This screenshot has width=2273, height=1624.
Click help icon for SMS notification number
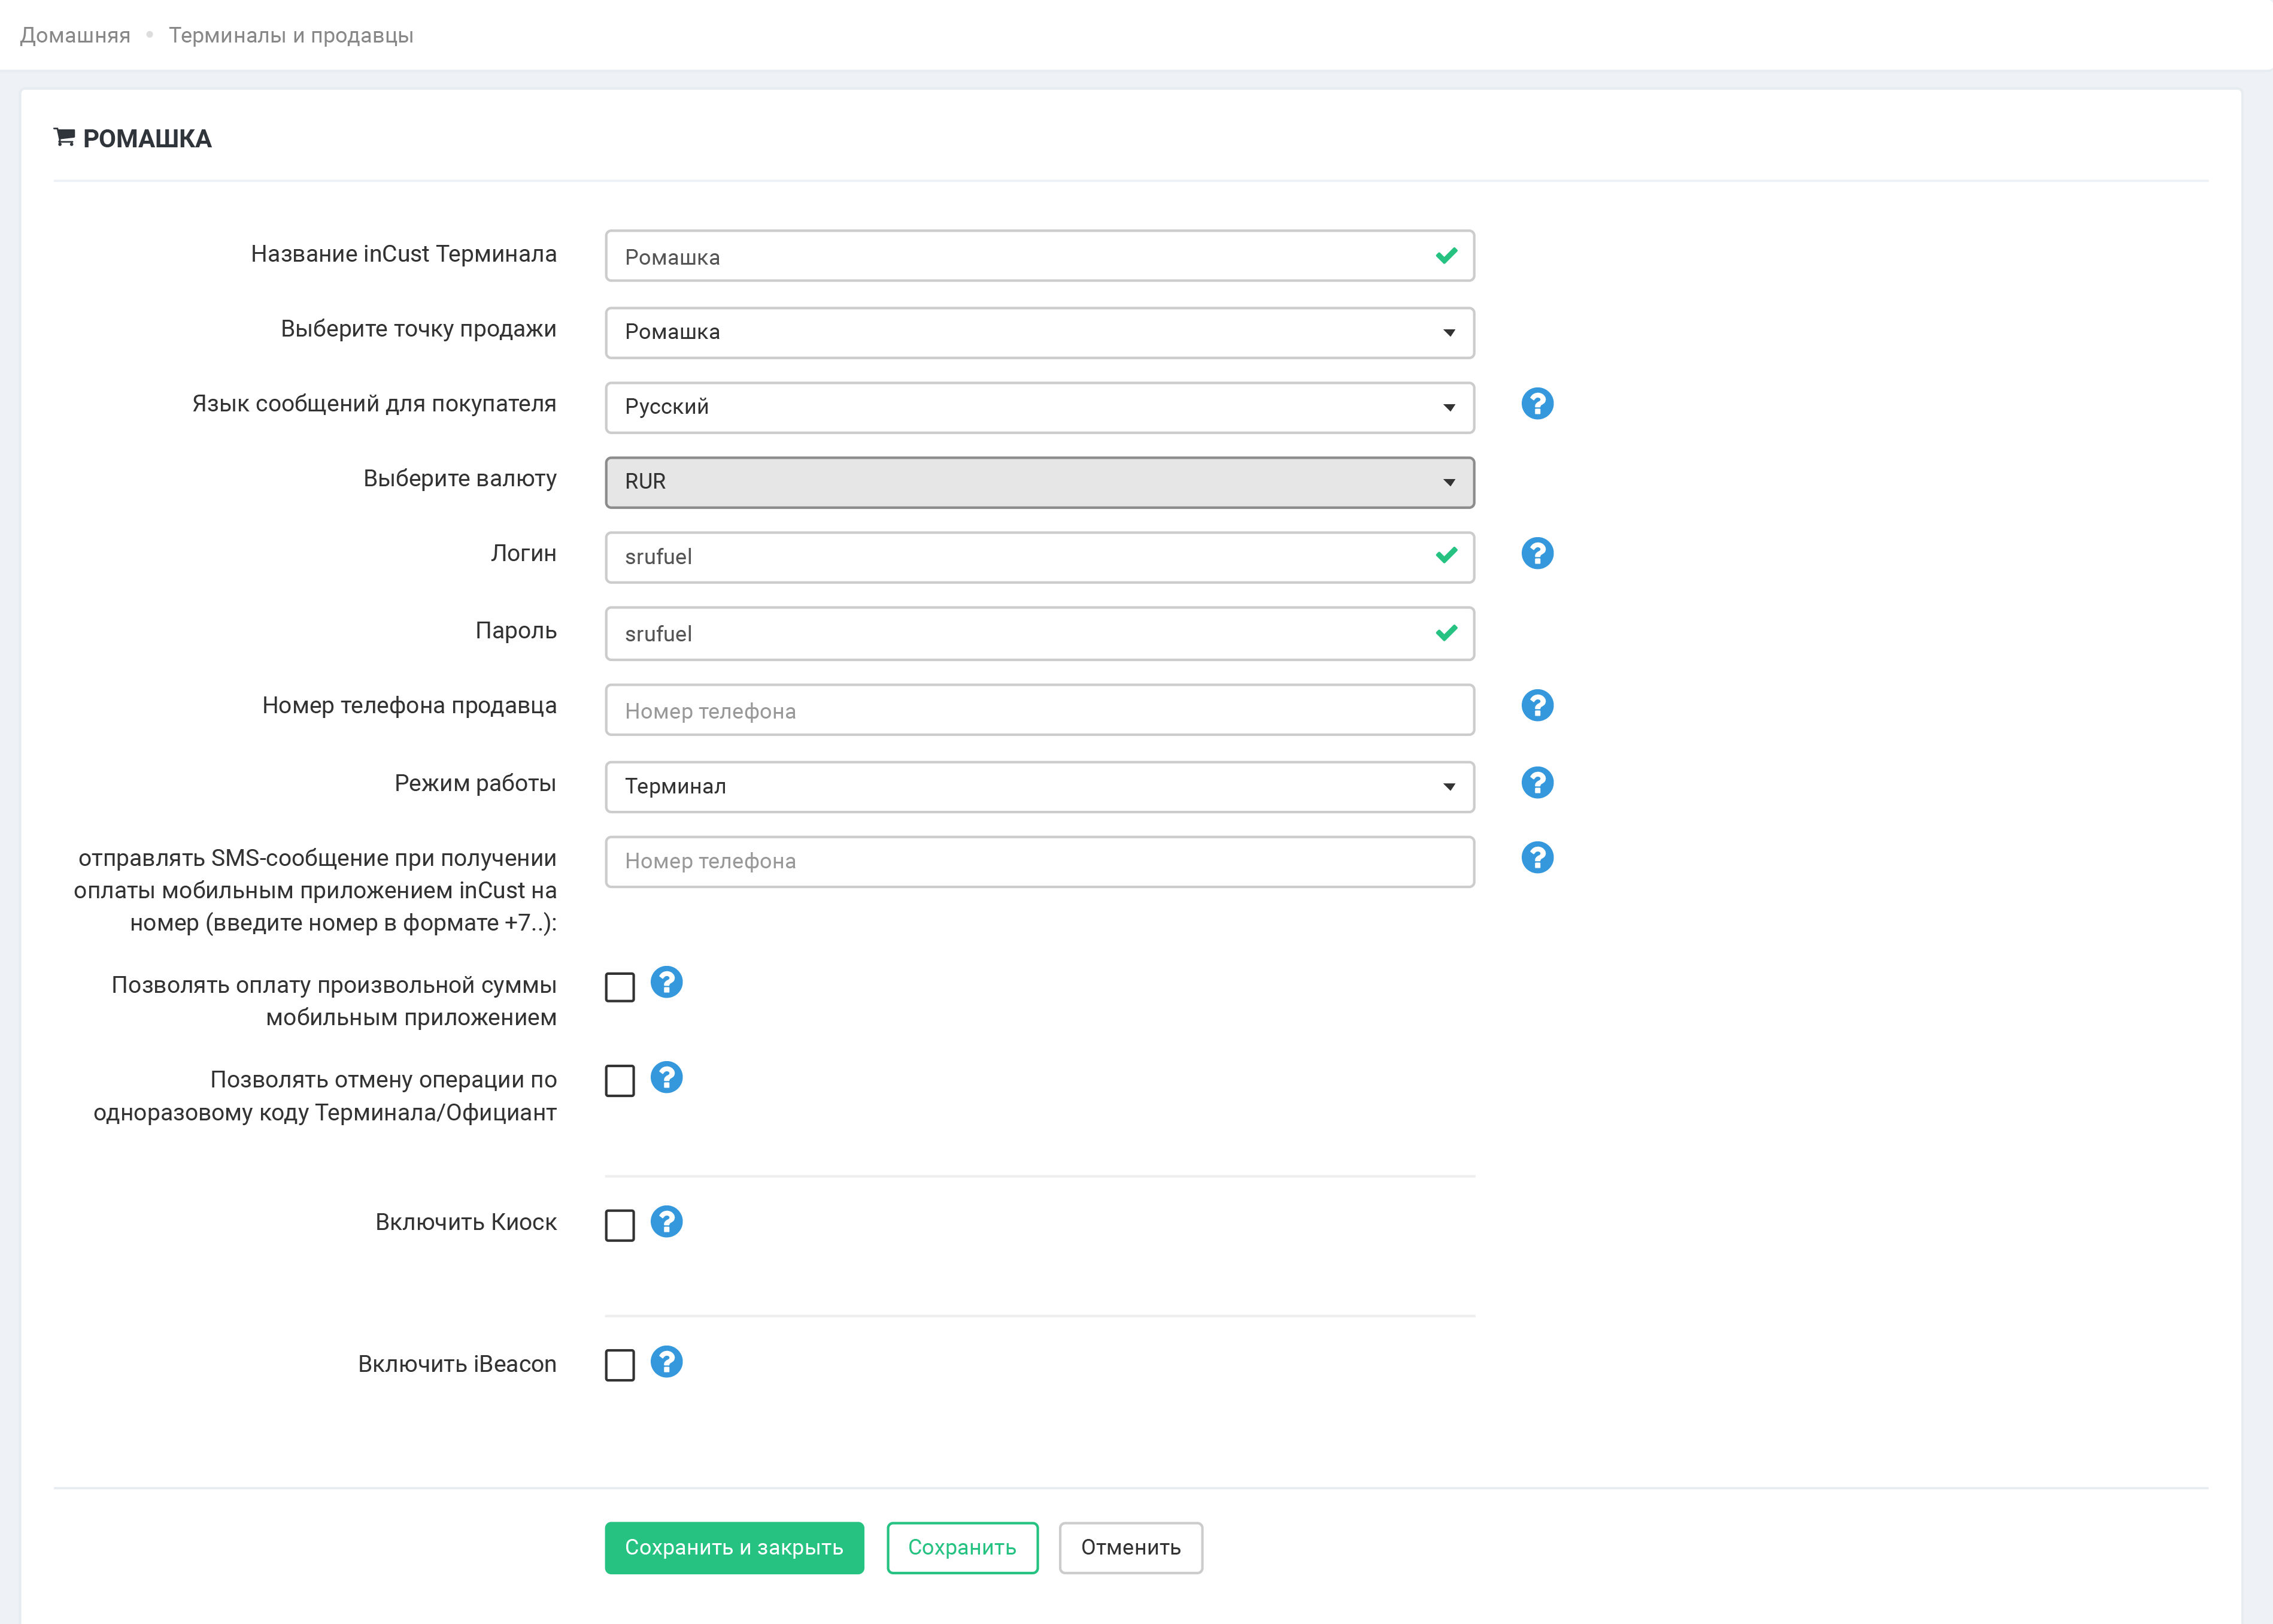point(1536,858)
